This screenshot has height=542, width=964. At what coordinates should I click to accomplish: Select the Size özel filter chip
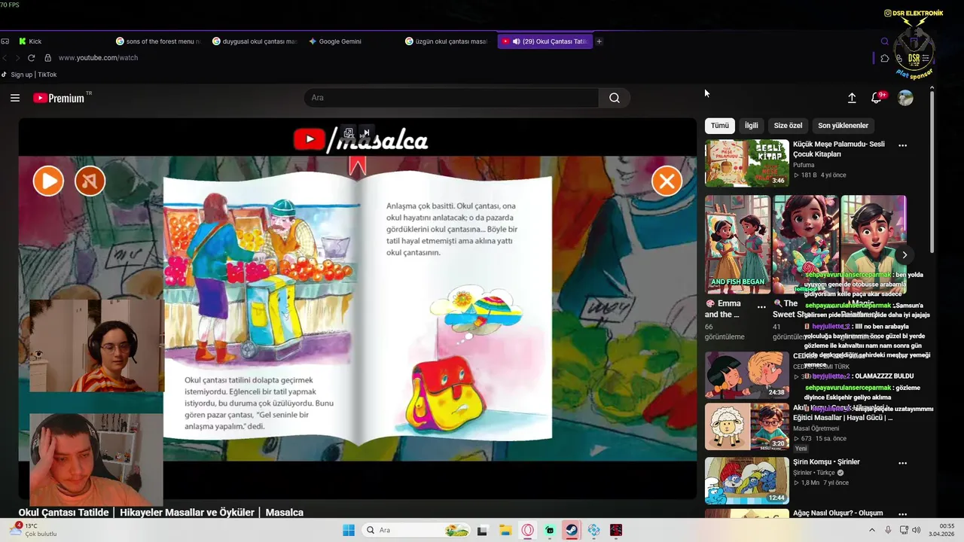click(x=788, y=126)
